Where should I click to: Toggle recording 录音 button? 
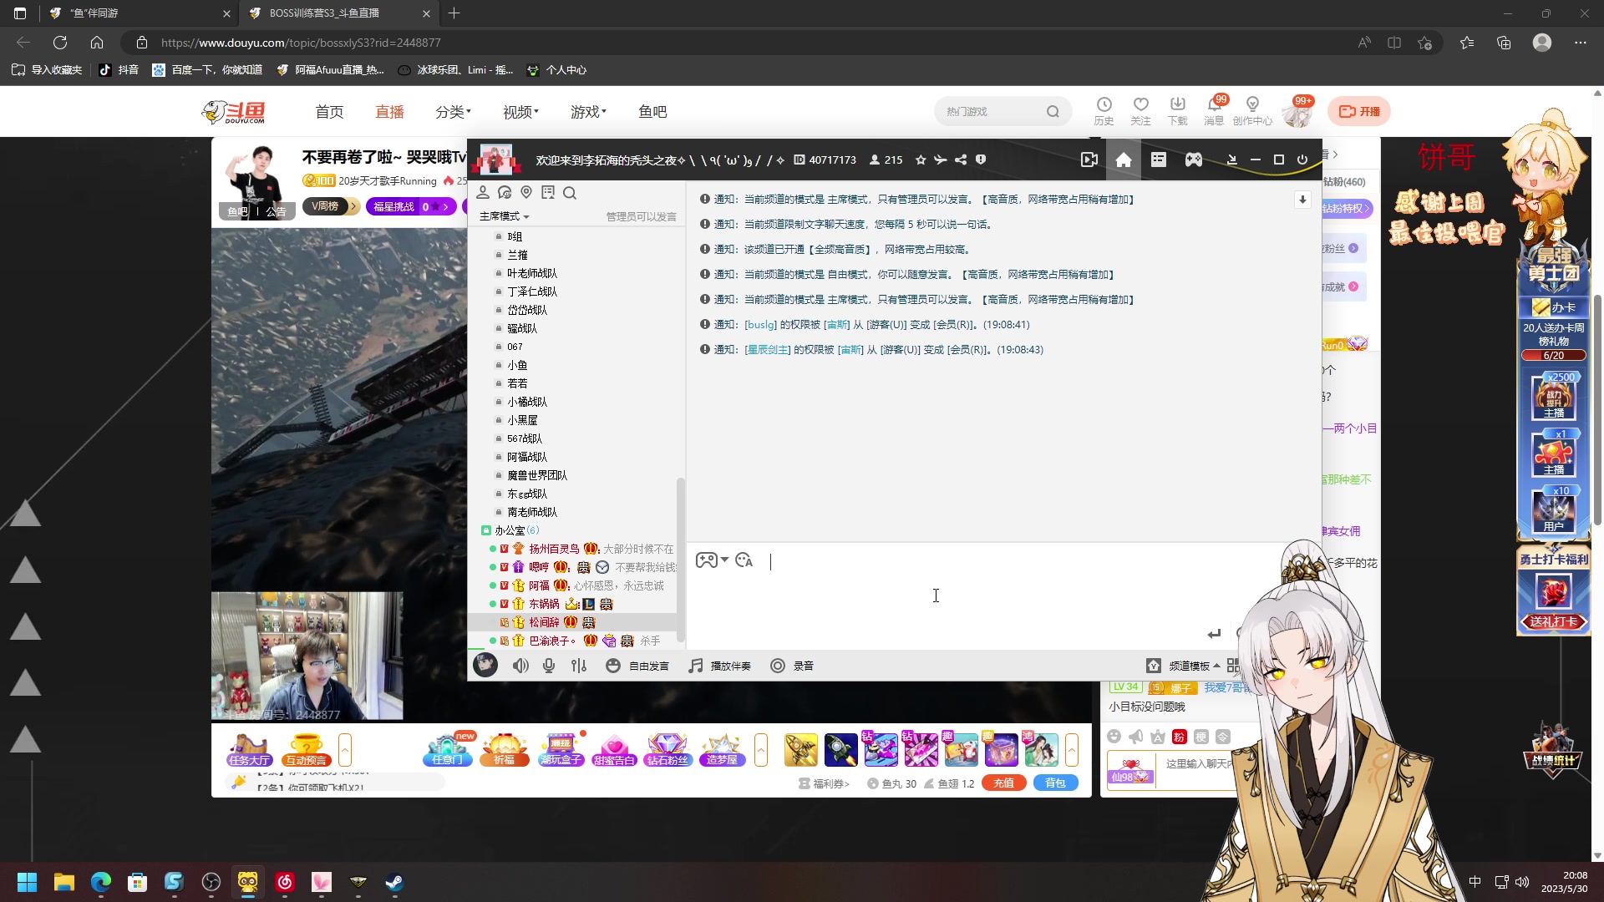pos(792,666)
